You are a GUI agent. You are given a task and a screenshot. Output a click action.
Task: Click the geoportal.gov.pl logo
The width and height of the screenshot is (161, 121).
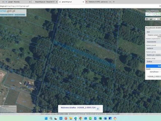[8, 11]
